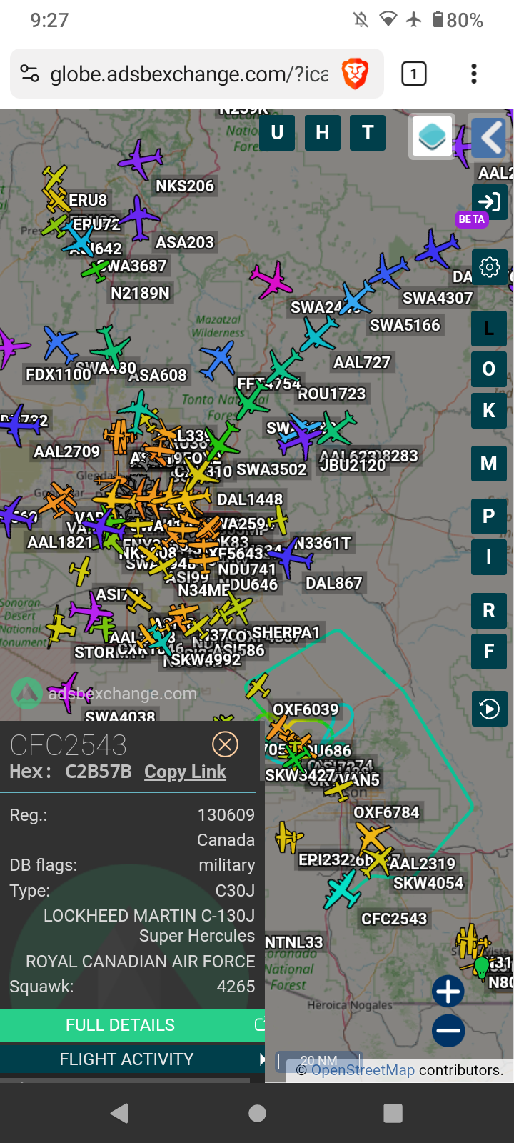Open the replay history icon
Screen dimensions: 514x1143
tap(489, 709)
